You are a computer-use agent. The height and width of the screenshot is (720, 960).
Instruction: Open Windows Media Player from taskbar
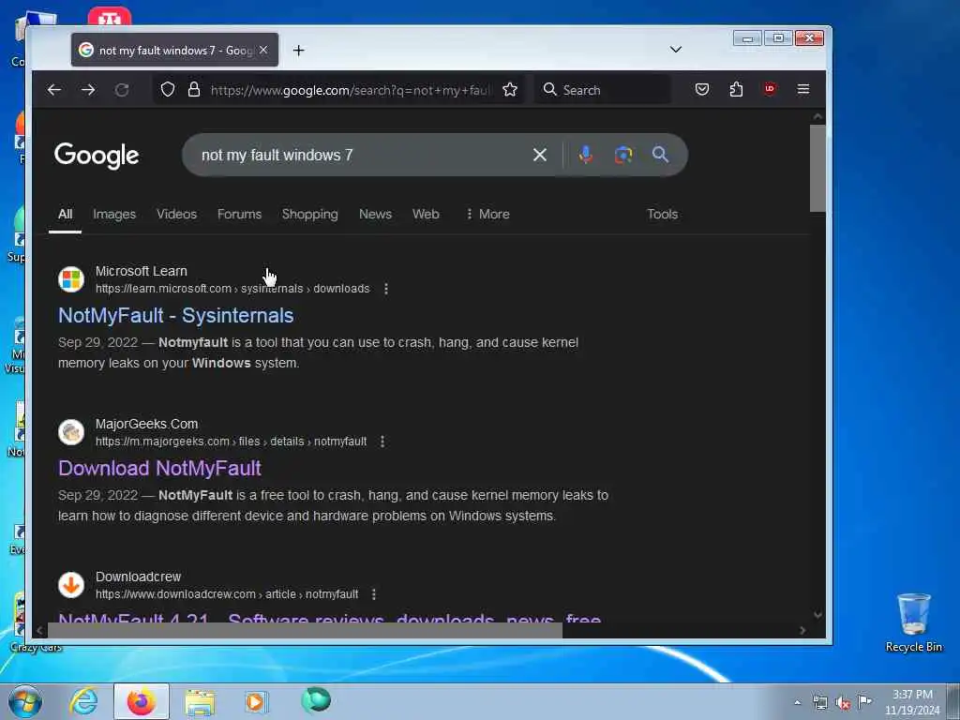pos(256,701)
